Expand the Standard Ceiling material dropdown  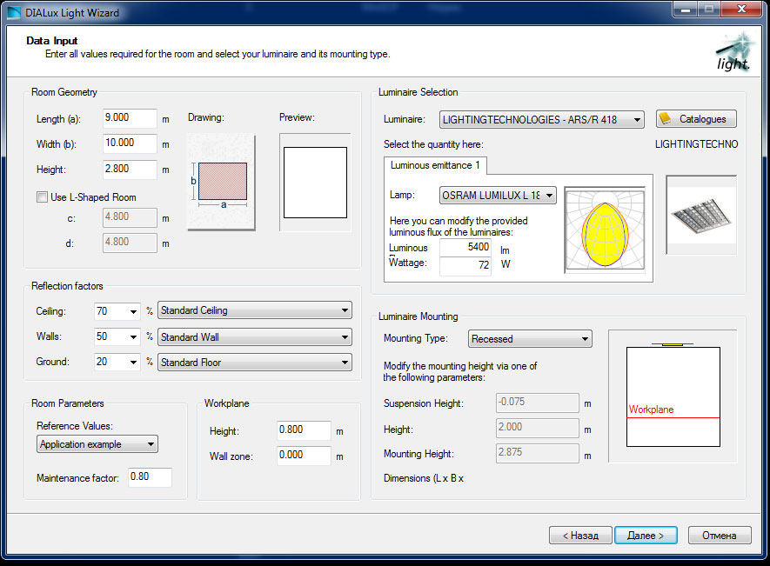pyautogui.click(x=254, y=310)
